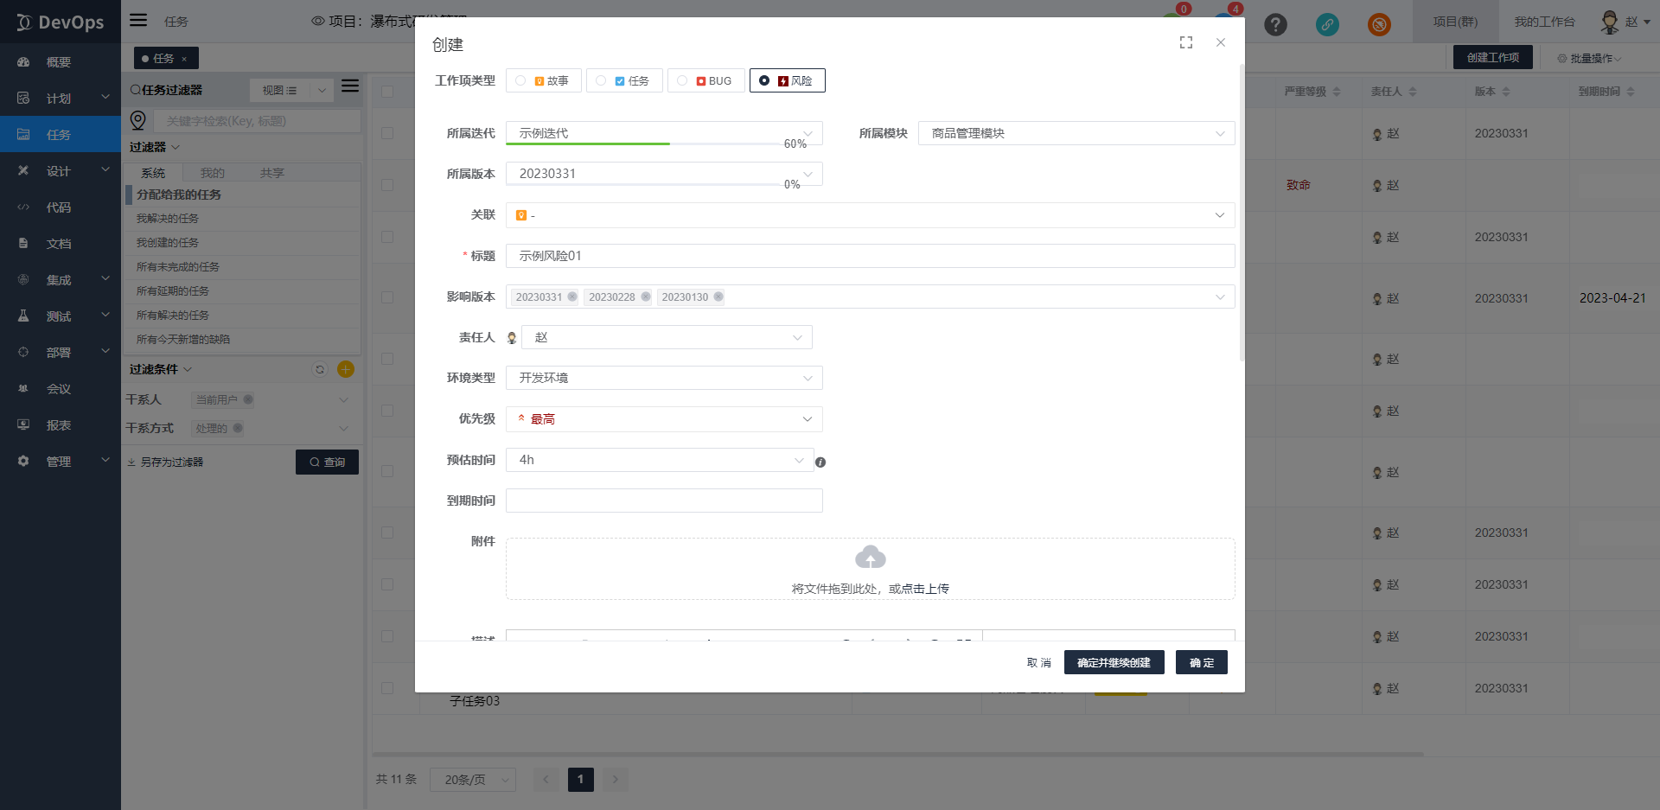The width and height of the screenshot is (1660, 810).
Task: Click the teal link icon in header
Action: (x=1327, y=24)
